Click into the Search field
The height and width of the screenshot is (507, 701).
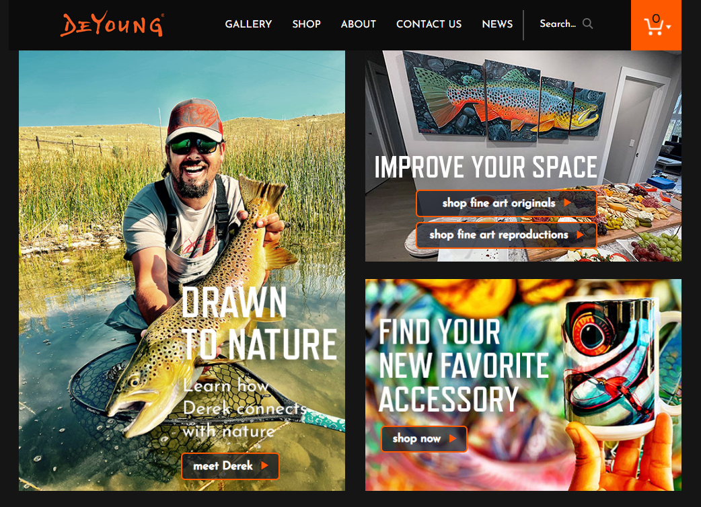tap(558, 24)
